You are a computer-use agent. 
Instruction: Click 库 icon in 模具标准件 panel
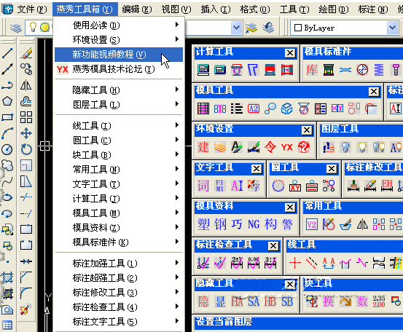pyautogui.click(x=311, y=70)
